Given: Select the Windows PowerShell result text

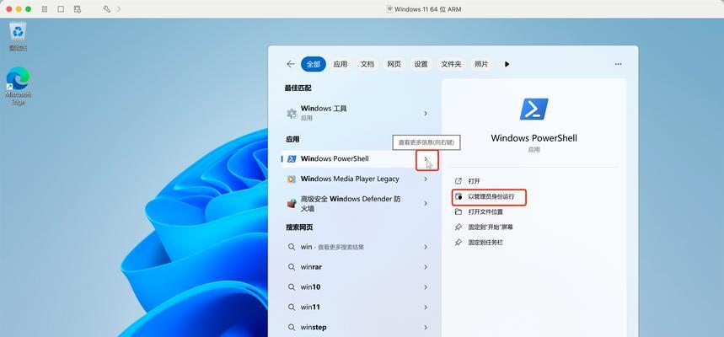Looking at the screenshot, I should [x=335, y=158].
